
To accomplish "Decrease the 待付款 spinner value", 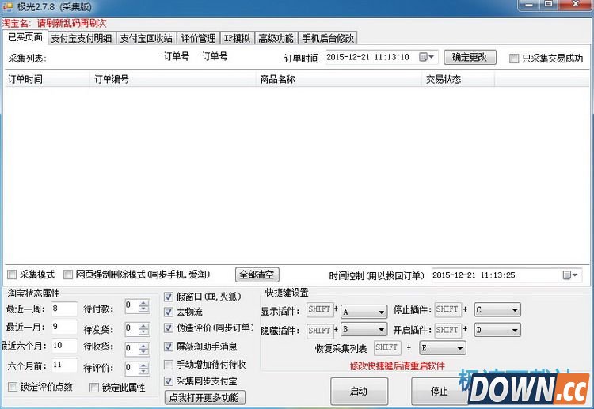I will pos(144,309).
